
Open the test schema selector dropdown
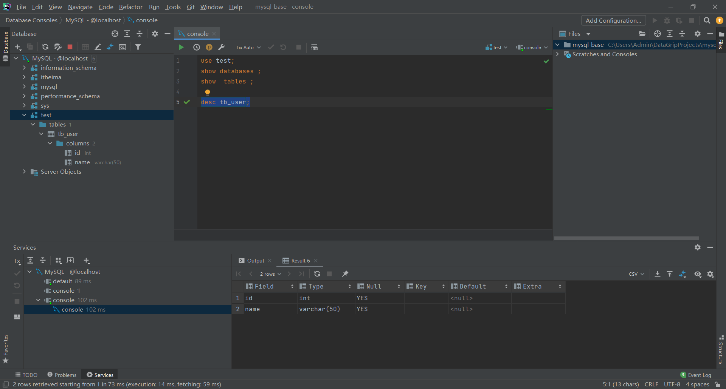pyautogui.click(x=496, y=47)
